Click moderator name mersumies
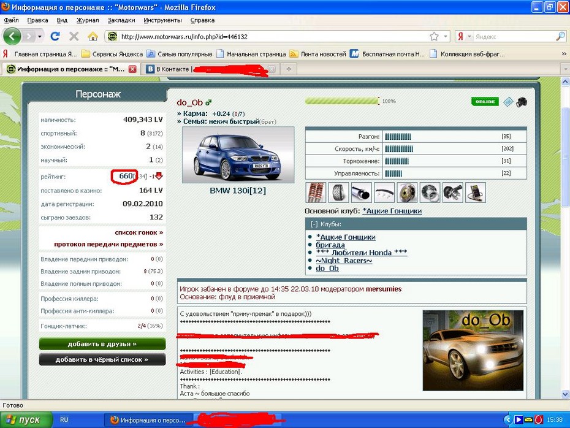The height and width of the screenshot is (428, 570). (x=384, y=289)
